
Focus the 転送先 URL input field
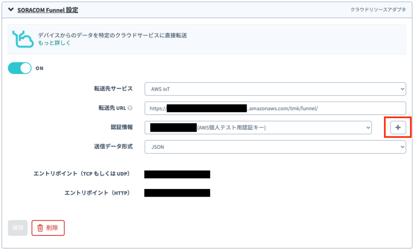(275, 108)
